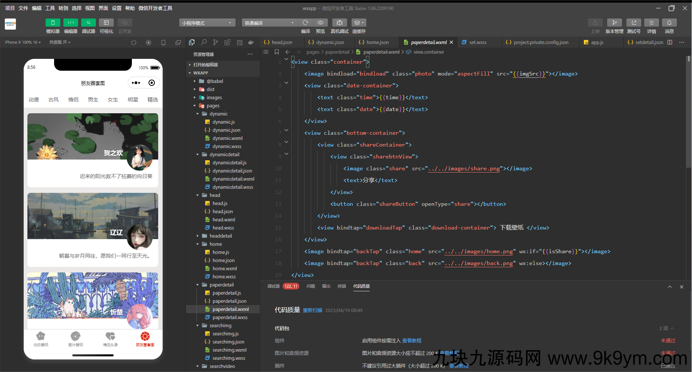This screenshot has width=692, height=372.
Task: Click the 编译 compile refresh icon
Action: 305,23
